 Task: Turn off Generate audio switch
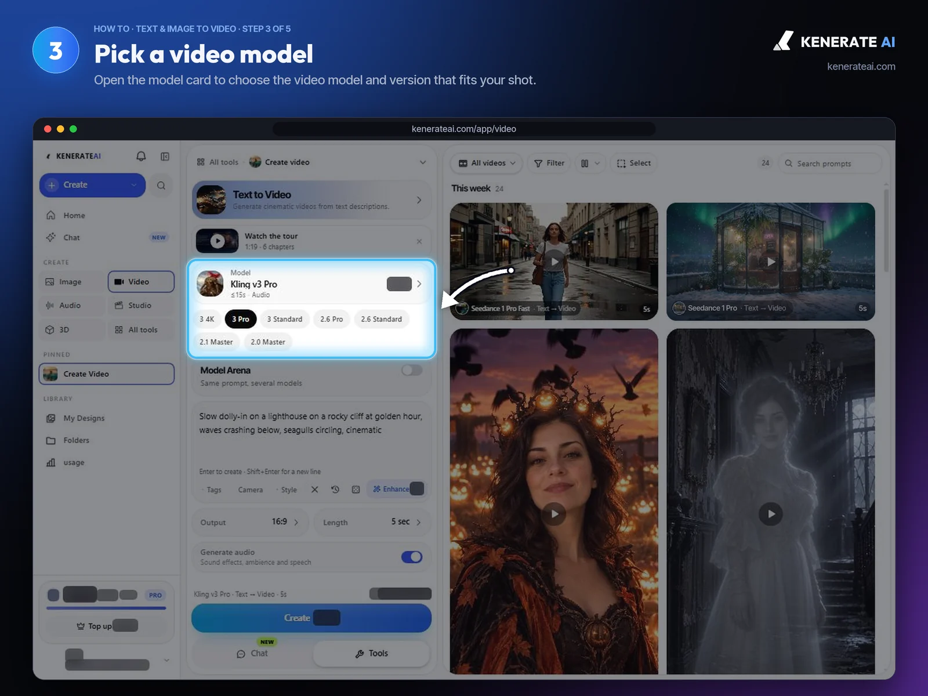(412, 557)
